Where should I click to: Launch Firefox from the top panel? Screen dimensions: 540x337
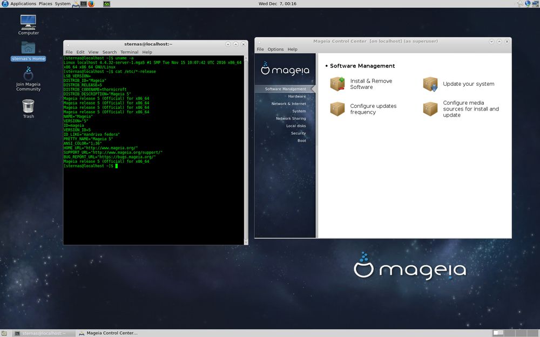91,4
